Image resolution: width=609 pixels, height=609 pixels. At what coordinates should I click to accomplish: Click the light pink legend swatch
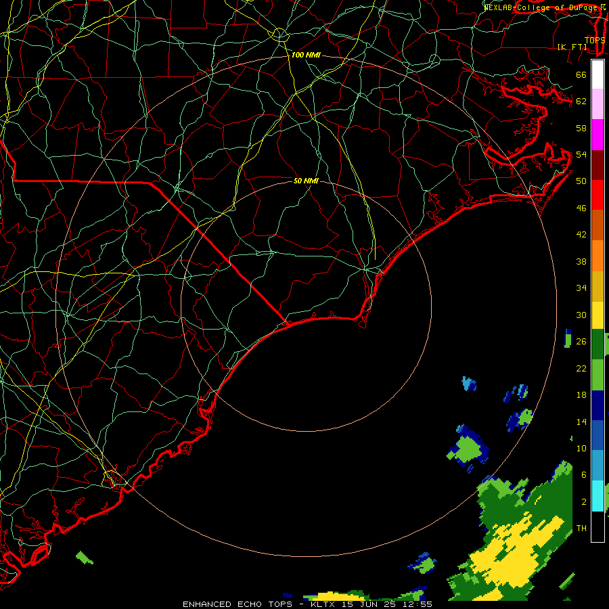[597, 104]
